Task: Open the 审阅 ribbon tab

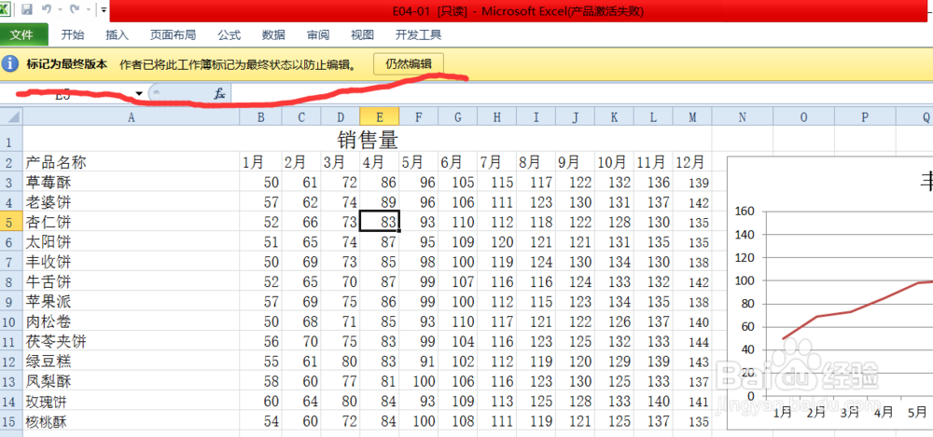Action: pos(318,35)
